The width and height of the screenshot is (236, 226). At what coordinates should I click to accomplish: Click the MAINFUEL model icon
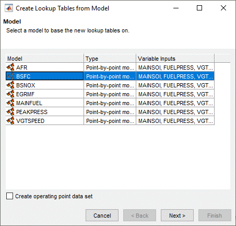tap(10, 103)
